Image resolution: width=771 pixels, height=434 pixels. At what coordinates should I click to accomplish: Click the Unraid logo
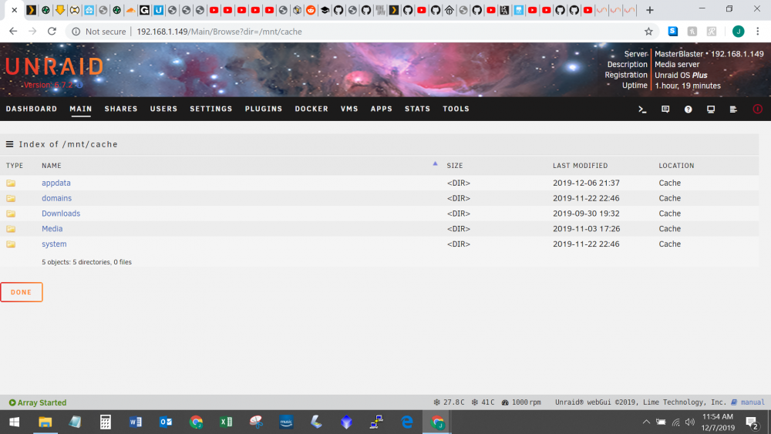[55, 66]
